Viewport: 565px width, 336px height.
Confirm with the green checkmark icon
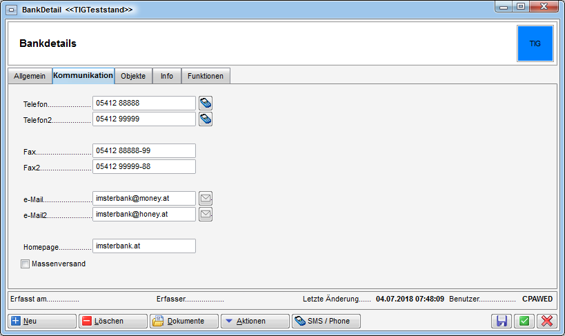point(524,321)
